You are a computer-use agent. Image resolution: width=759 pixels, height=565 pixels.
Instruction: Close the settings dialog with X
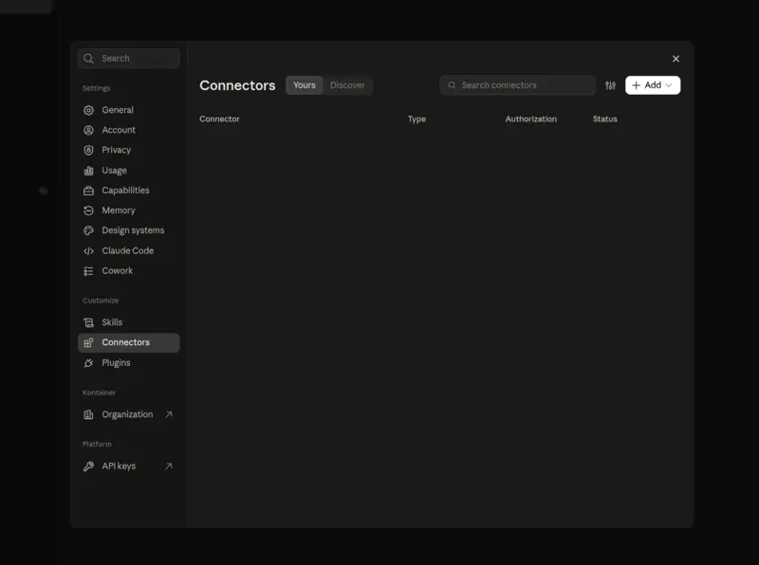pos(676,59)
